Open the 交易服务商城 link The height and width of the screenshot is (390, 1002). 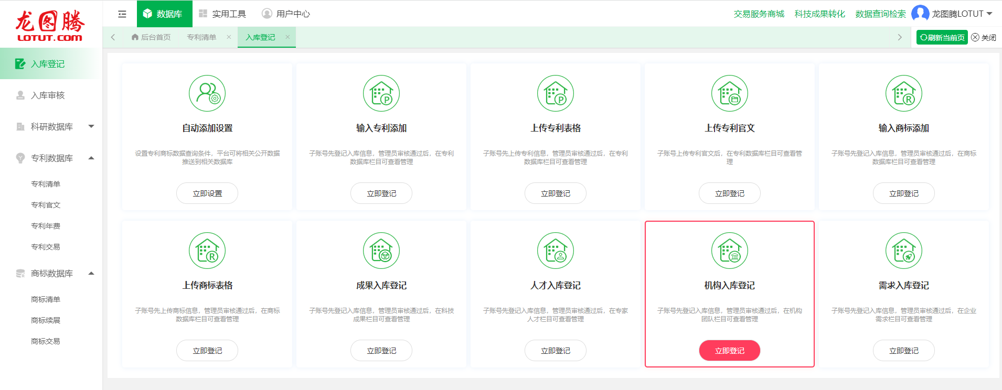[759, 14]
